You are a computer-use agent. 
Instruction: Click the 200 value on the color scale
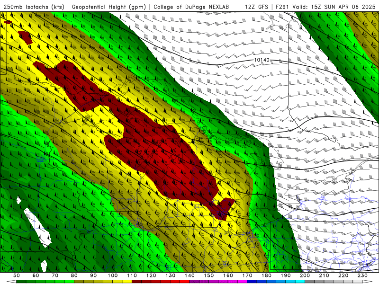click(305, 275)
